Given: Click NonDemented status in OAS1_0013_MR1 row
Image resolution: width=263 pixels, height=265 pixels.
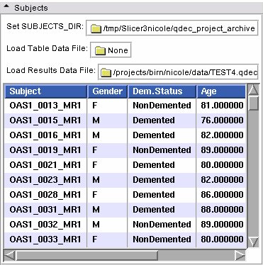Looking at the screenshot, I should coord(162,106).
